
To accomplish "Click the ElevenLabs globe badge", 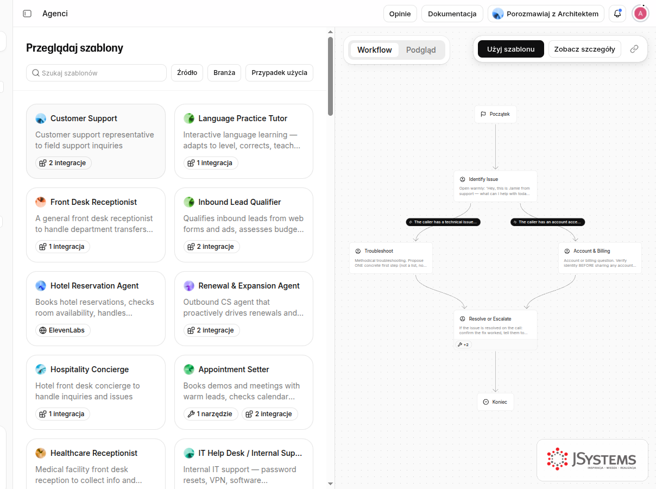I will (x=63, y=330).
